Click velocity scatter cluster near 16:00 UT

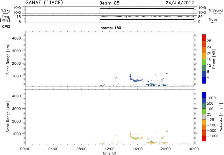pyautogui.click(x=136, y=137)
